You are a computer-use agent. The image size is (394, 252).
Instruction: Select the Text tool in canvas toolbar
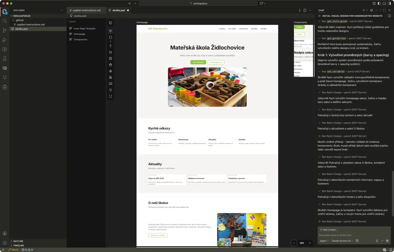click(111, 46)
